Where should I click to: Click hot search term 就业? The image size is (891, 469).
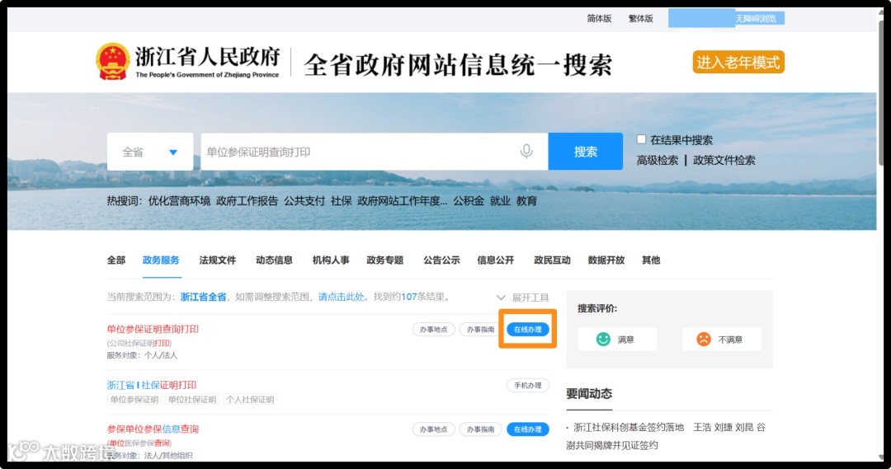click(500, 201)
